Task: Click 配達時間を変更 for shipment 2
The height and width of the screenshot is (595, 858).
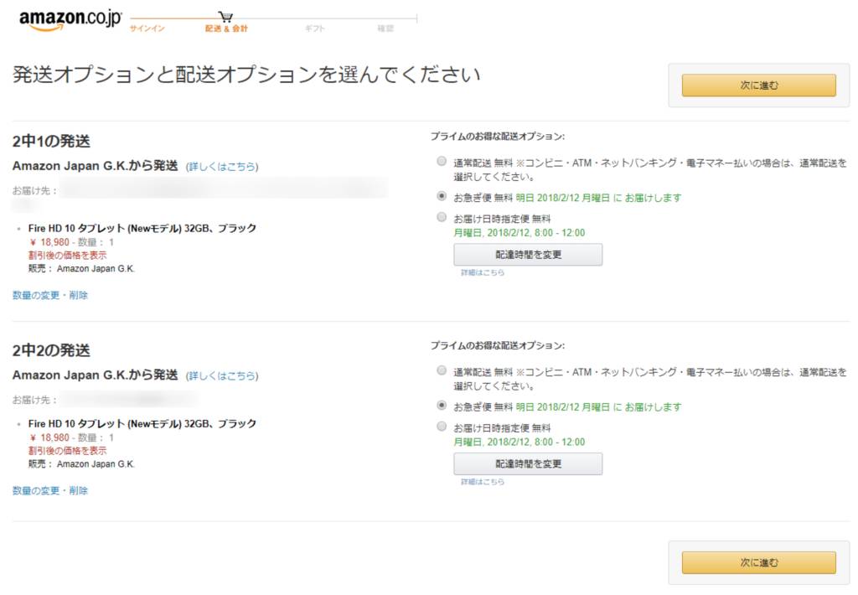Action: click(528, 463)
